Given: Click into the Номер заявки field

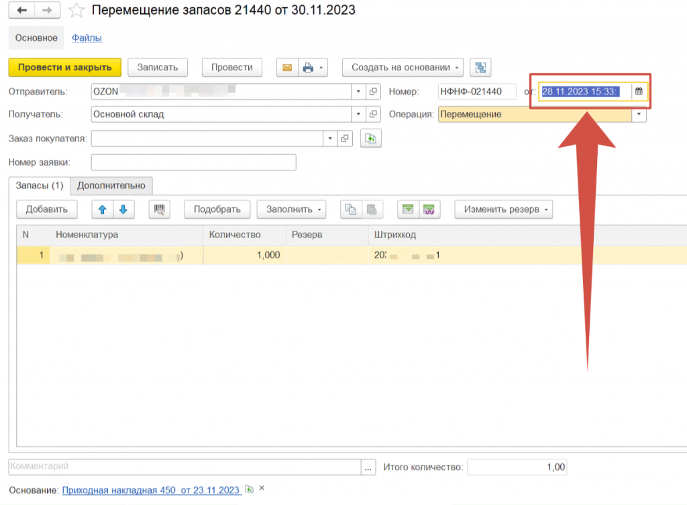Looking at the screenshot, I should pos(193,162).
